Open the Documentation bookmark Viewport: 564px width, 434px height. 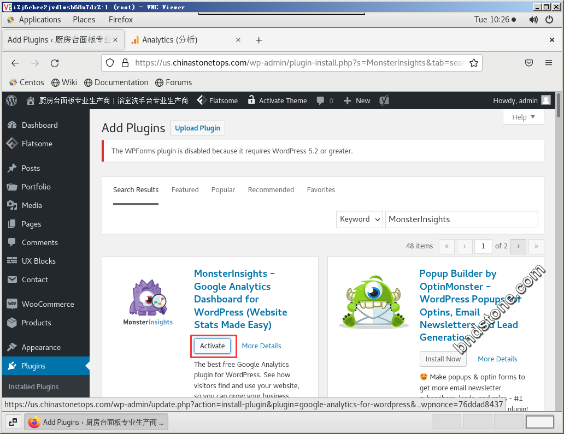pyautogui.click(x=116, y=82)
